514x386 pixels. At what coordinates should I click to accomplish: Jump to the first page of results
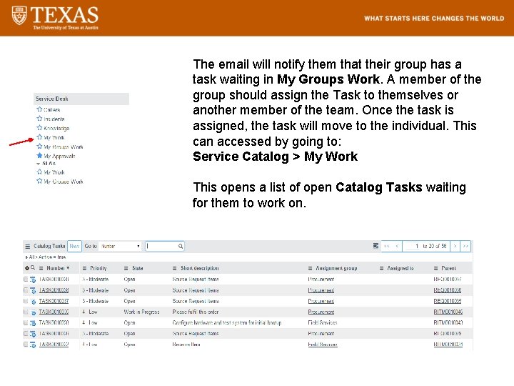[x=387, y=246]
